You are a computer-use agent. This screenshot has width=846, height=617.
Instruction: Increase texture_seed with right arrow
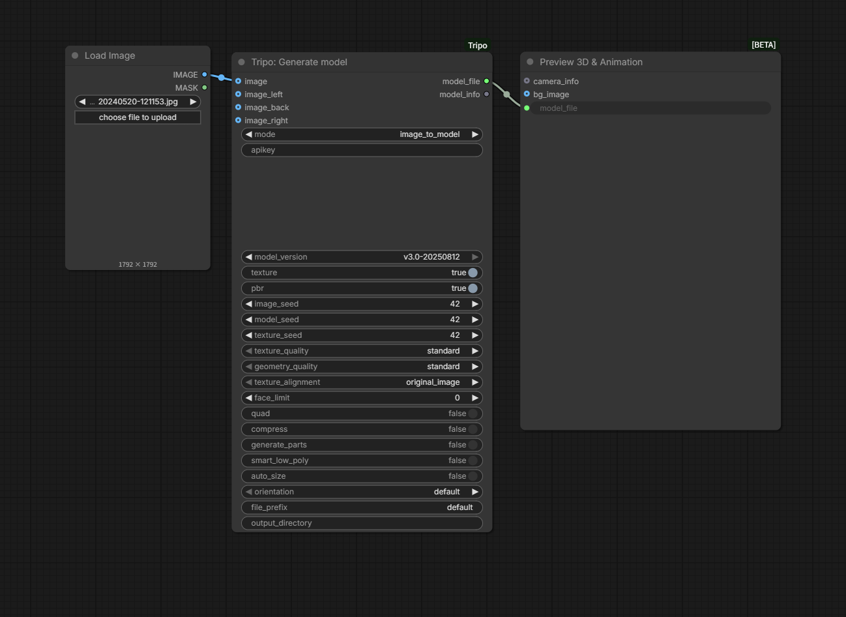coord(475,335)
